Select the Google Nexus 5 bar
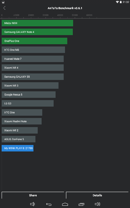130x208 pixels. [x=29, y=95]
